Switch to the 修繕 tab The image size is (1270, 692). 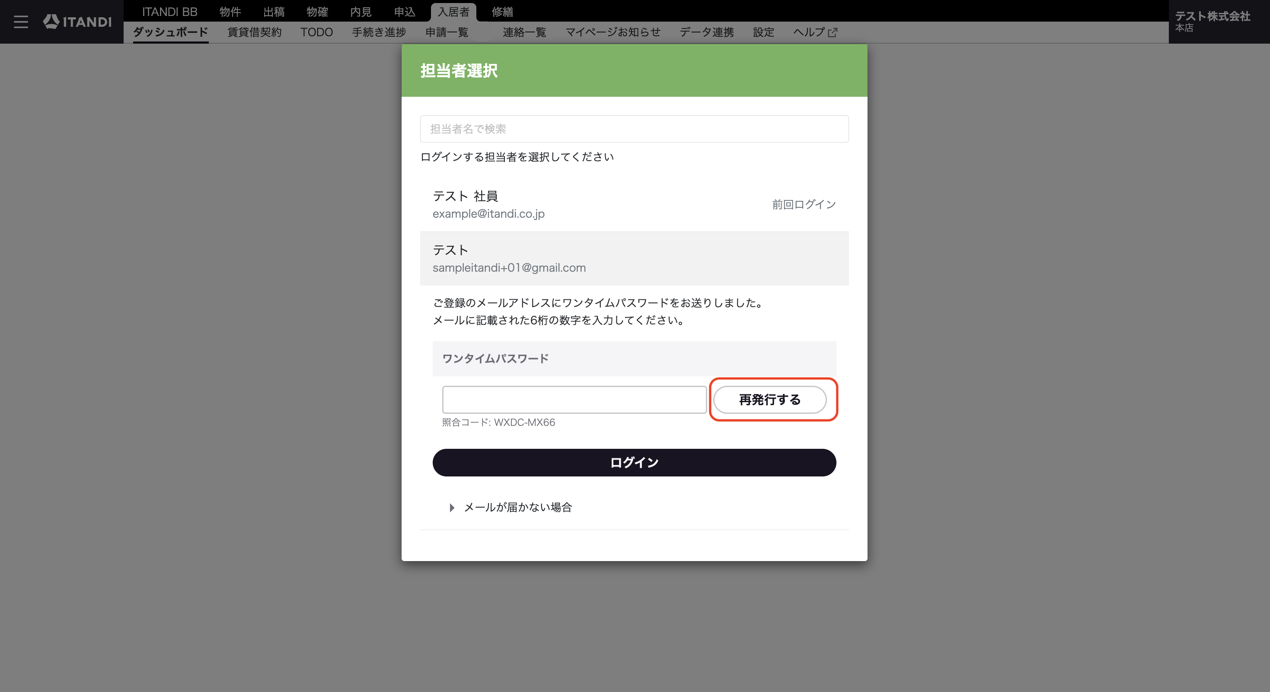(x=502, y=12)
